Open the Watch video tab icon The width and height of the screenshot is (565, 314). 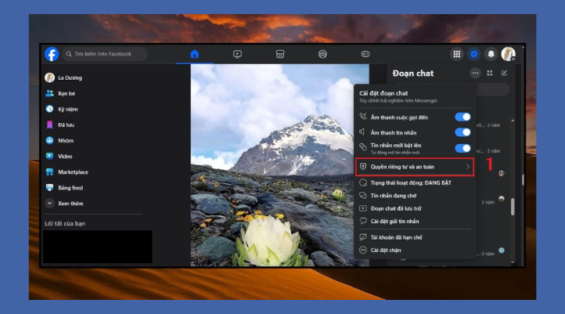[x=237, y=54]
